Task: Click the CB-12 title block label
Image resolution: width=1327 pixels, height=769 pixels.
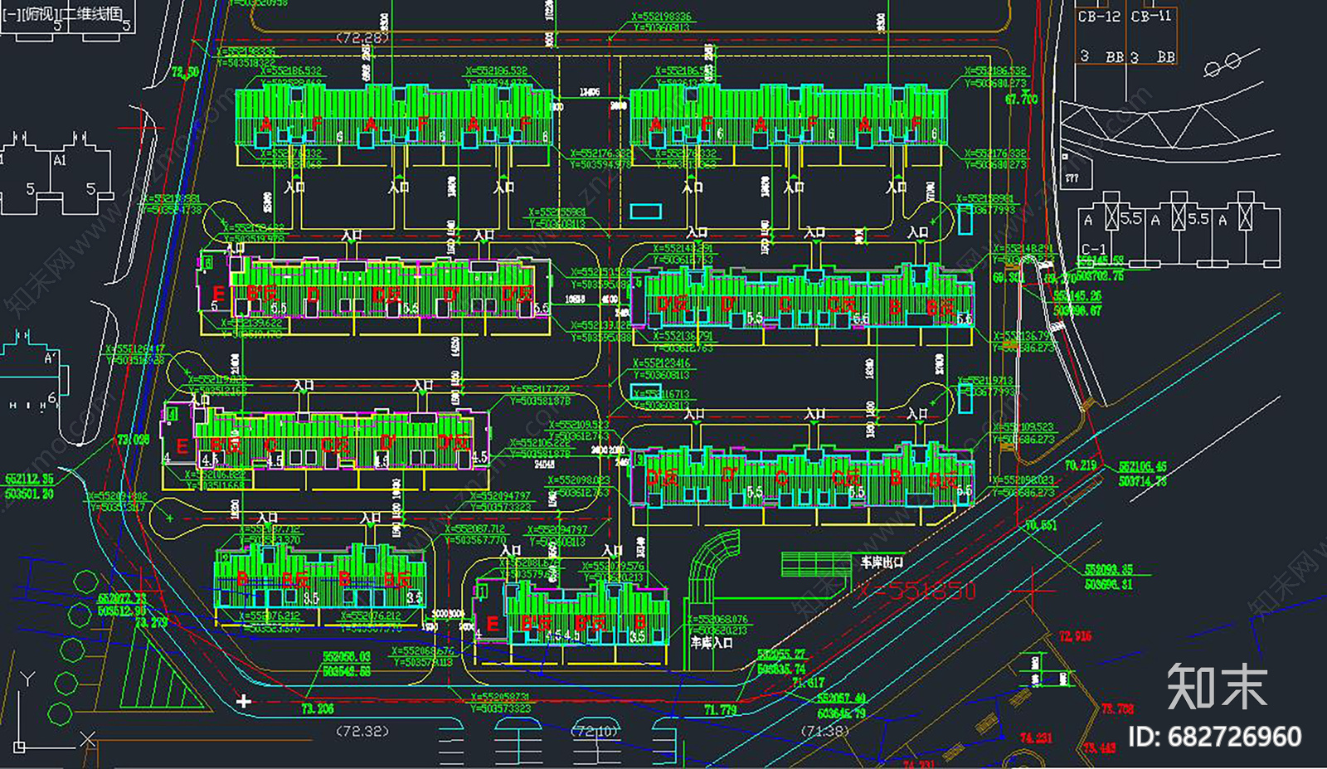Action: (1099, 16)
